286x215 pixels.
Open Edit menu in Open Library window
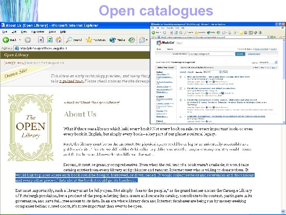pos(14,31)
